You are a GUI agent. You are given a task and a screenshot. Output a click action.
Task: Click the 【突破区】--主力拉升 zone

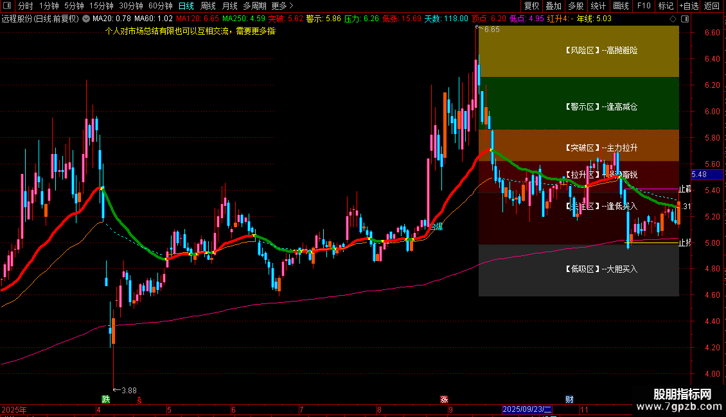coord(579,145)
